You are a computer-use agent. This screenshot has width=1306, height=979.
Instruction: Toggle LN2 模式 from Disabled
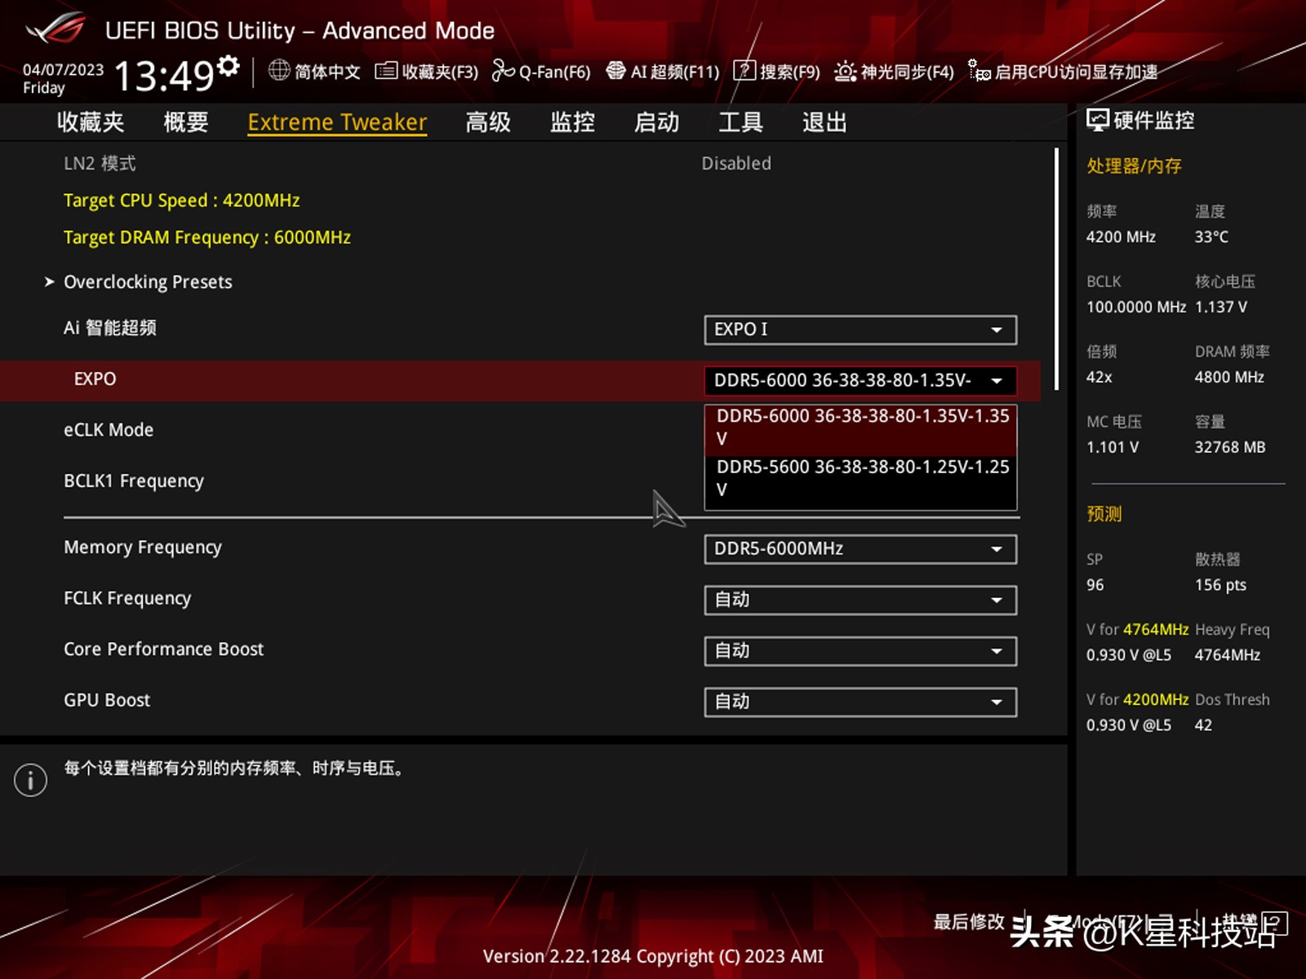coord(735,163)
